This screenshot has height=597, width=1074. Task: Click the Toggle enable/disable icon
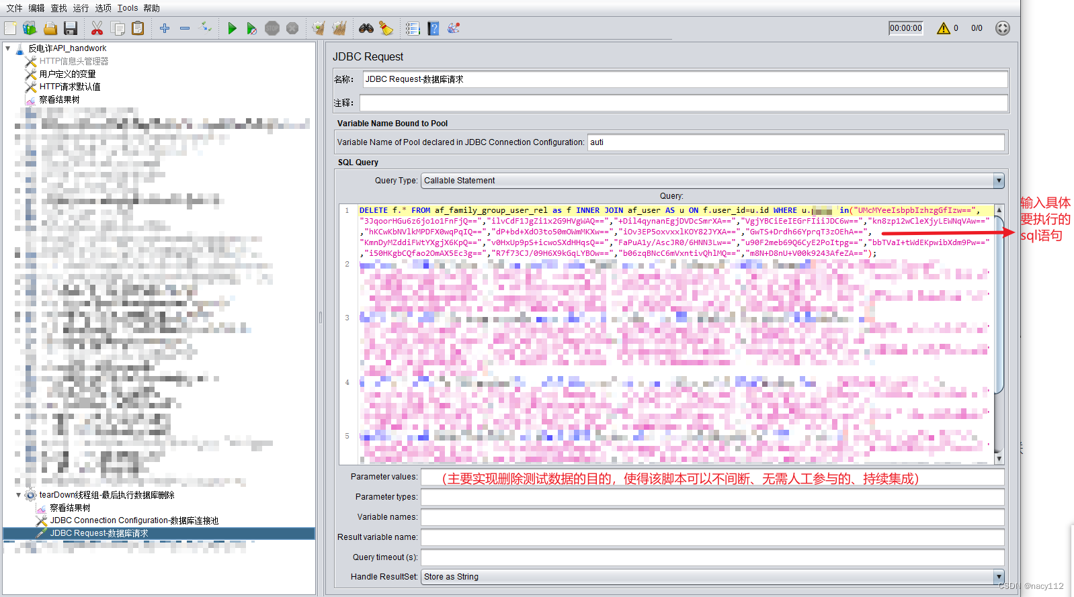pyautogui.click(x=206, y=28)
